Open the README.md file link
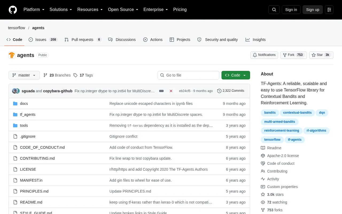This screenshot has height=214, width=342. coord(31,202)
